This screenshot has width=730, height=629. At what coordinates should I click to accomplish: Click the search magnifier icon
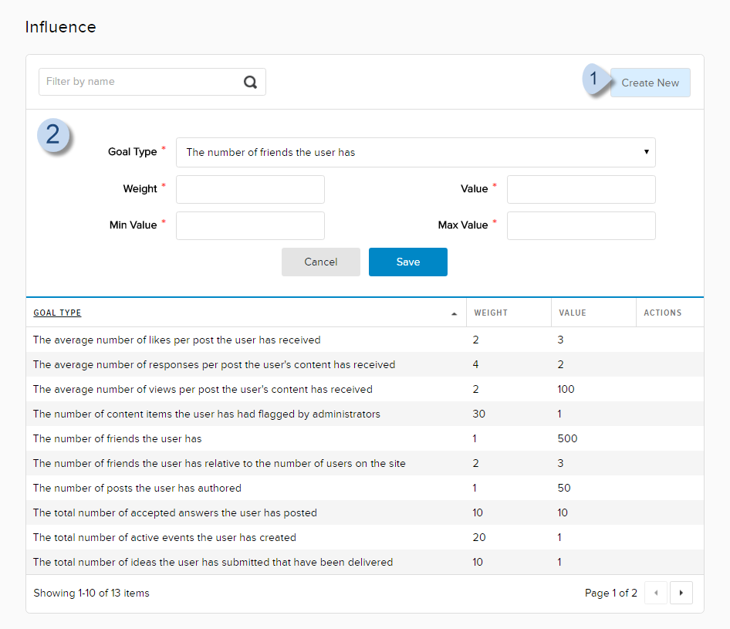pos(250,83)
